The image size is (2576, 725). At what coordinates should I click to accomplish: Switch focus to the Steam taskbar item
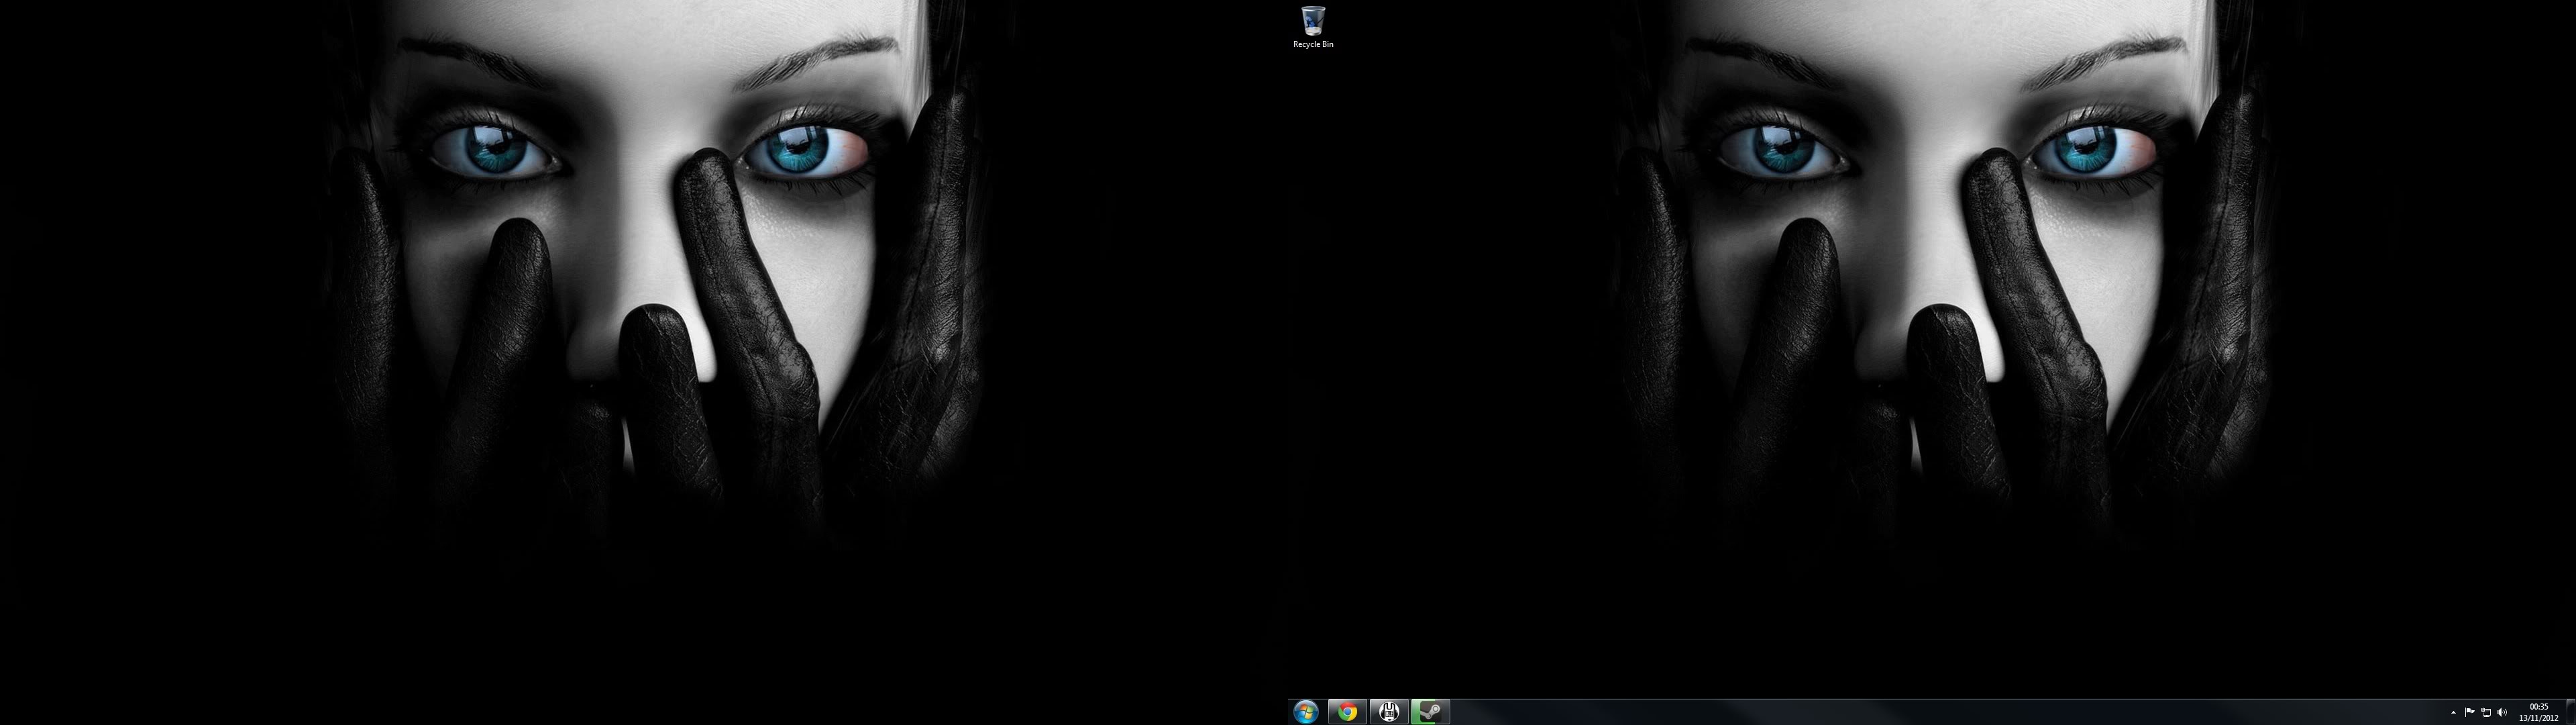[1430, 713]
